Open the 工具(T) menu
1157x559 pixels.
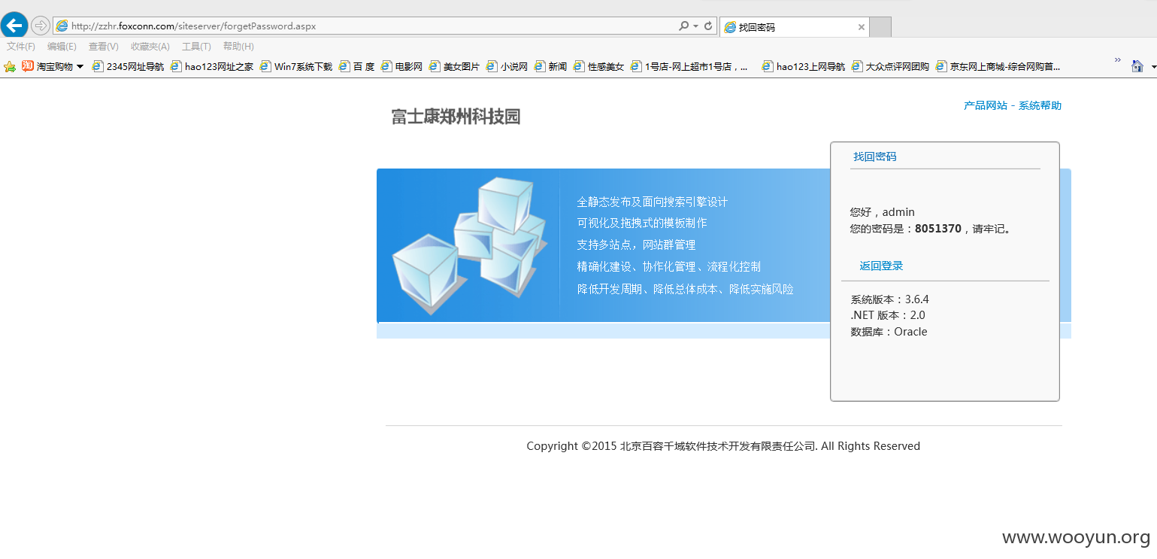click(x=196, y=47)
